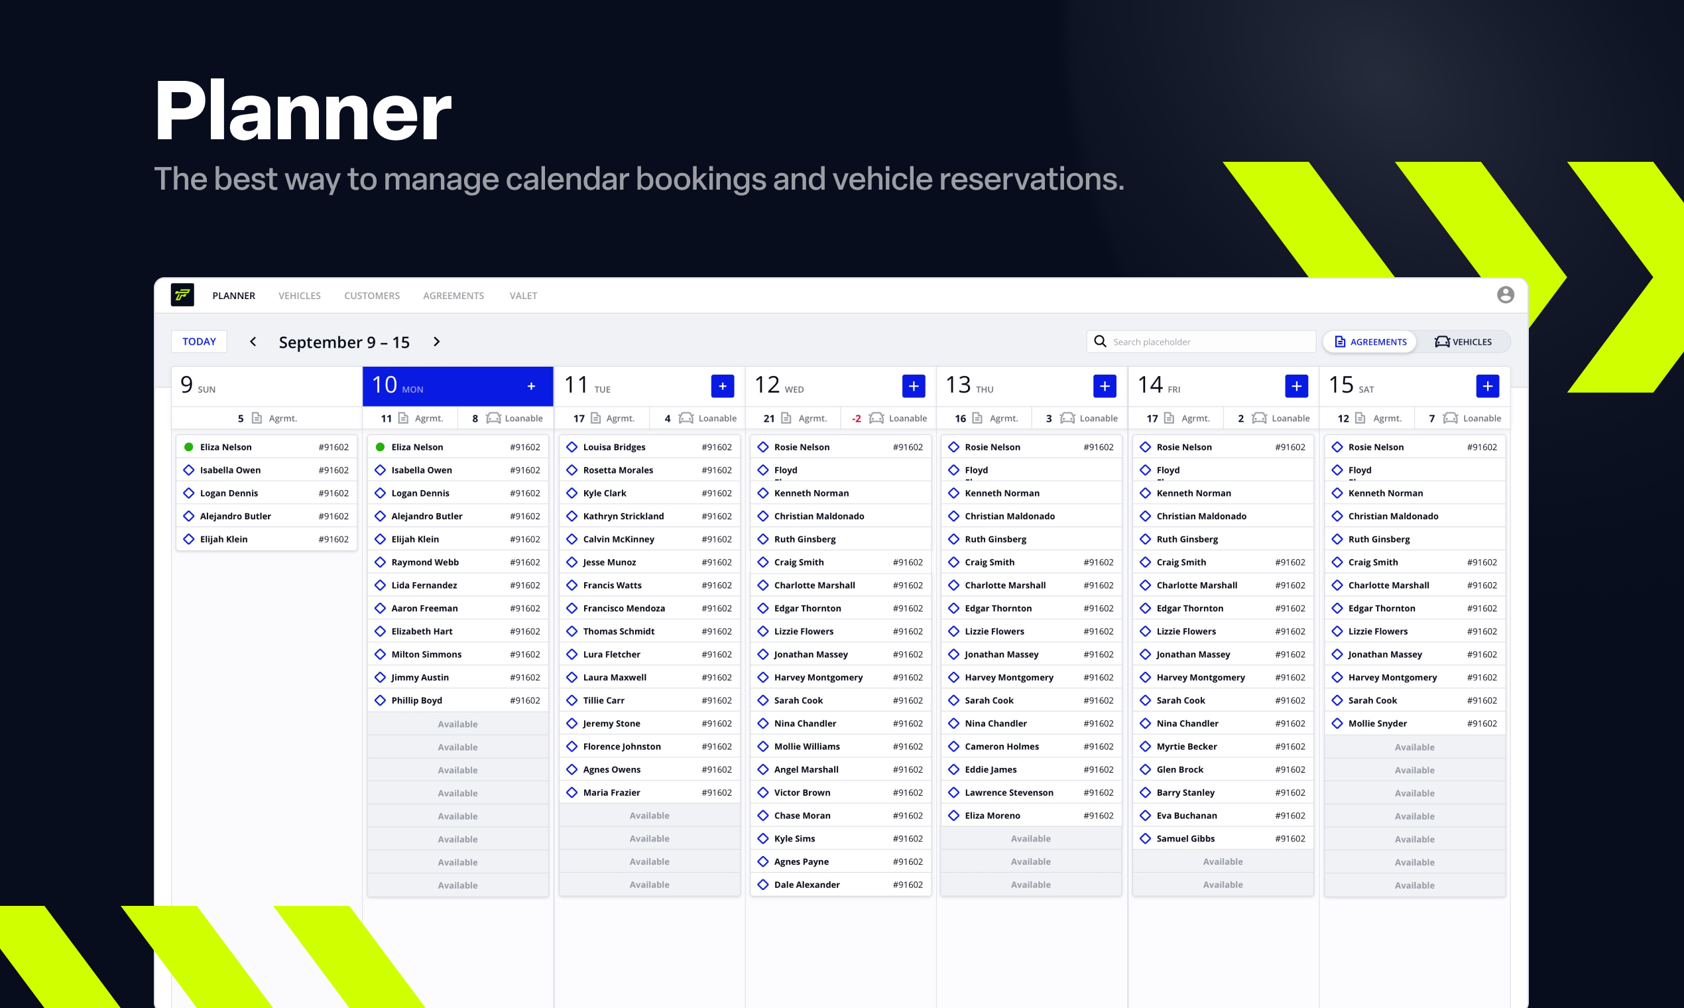
Task: Click the app logo icon in the navbar
Action: point(182,295)
